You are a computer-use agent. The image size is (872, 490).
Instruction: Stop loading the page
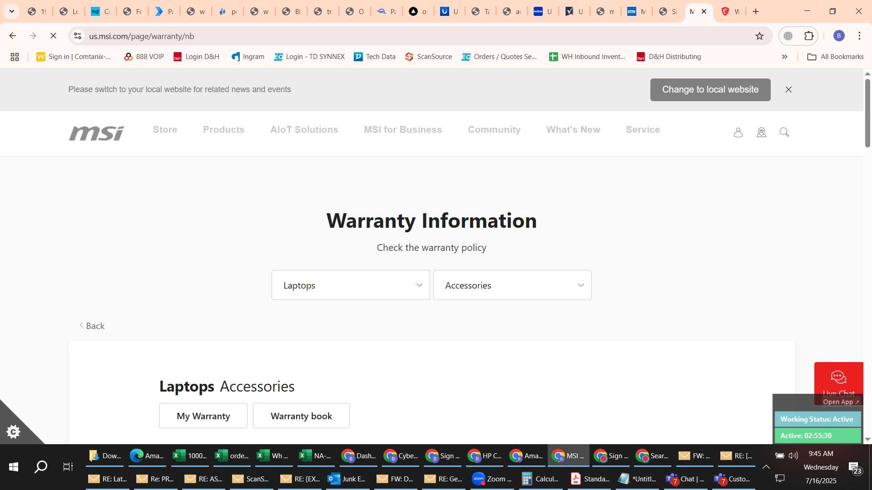point(53,36)
